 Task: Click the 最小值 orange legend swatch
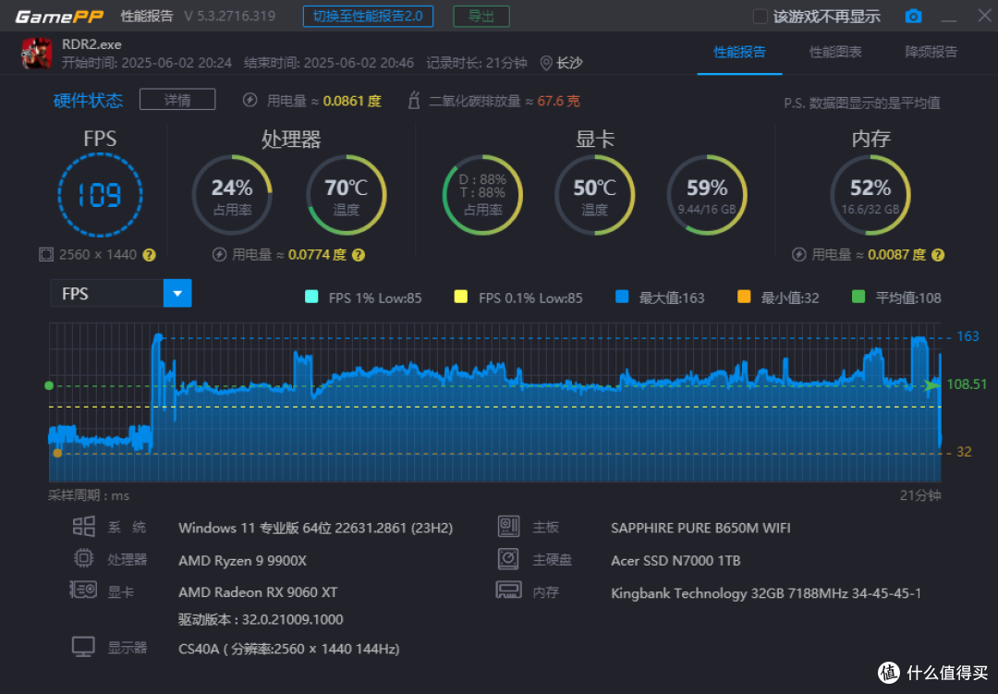point(743,297)
